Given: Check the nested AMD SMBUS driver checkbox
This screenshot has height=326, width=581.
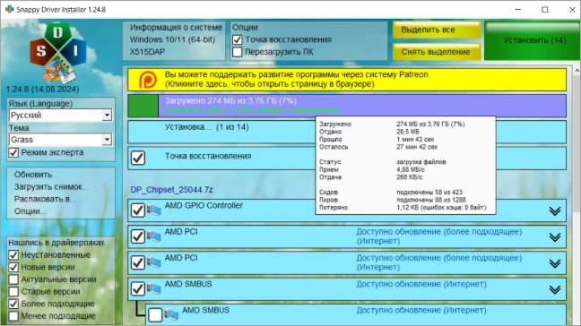Looking at the screenshot, I should coord(155,314).
